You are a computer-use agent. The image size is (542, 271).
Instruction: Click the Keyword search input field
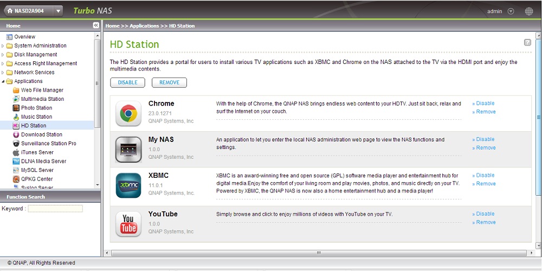click(x=55, y=209)
